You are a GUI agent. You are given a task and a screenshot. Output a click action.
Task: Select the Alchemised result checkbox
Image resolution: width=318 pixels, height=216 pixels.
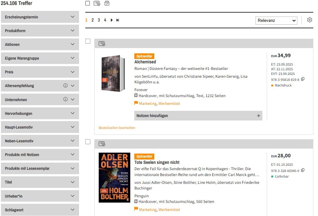88,41
